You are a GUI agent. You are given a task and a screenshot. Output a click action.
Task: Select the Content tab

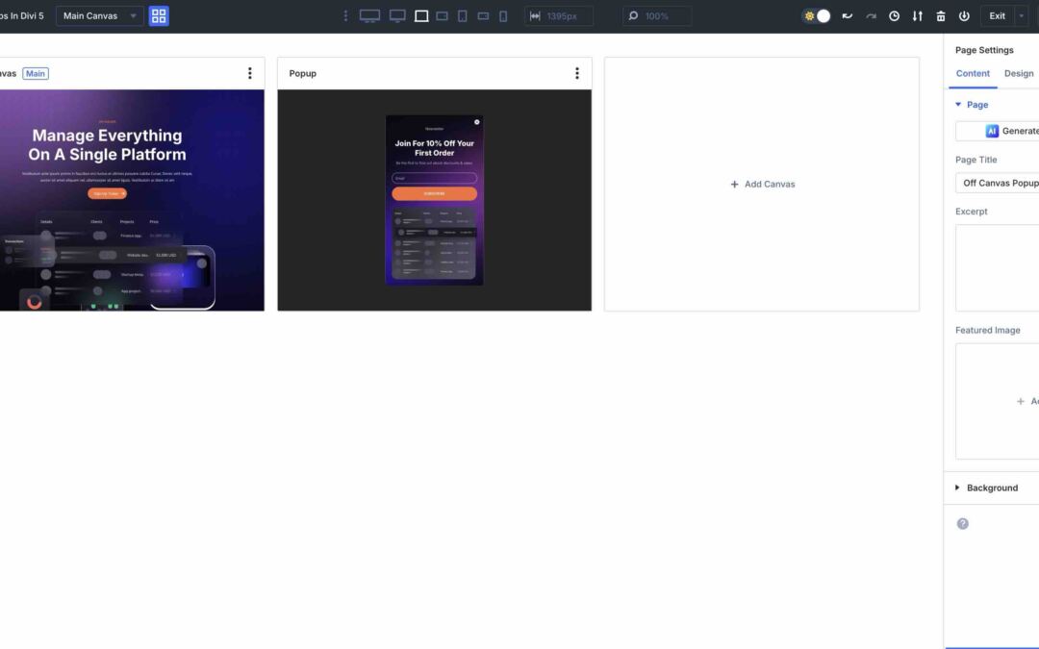click(973, 73)
